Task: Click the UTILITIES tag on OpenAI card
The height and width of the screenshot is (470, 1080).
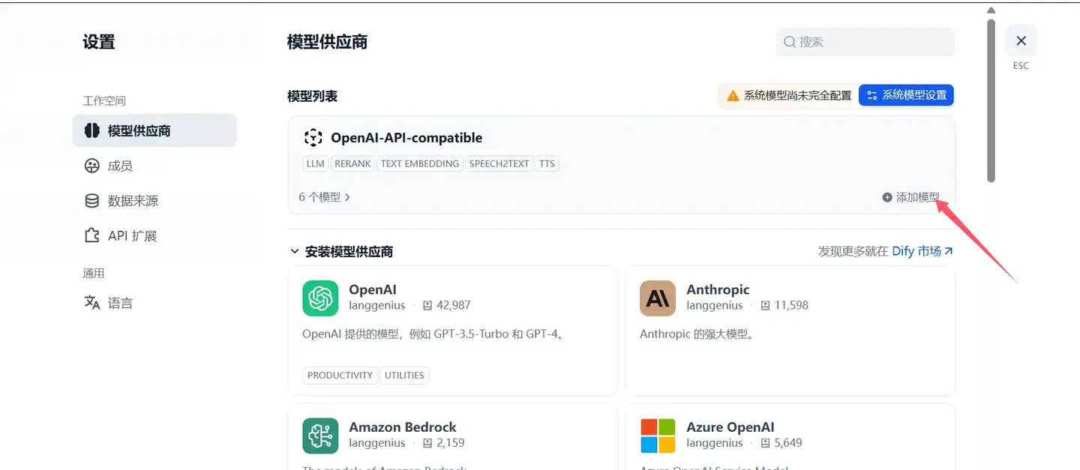Action: coord(404,375)
